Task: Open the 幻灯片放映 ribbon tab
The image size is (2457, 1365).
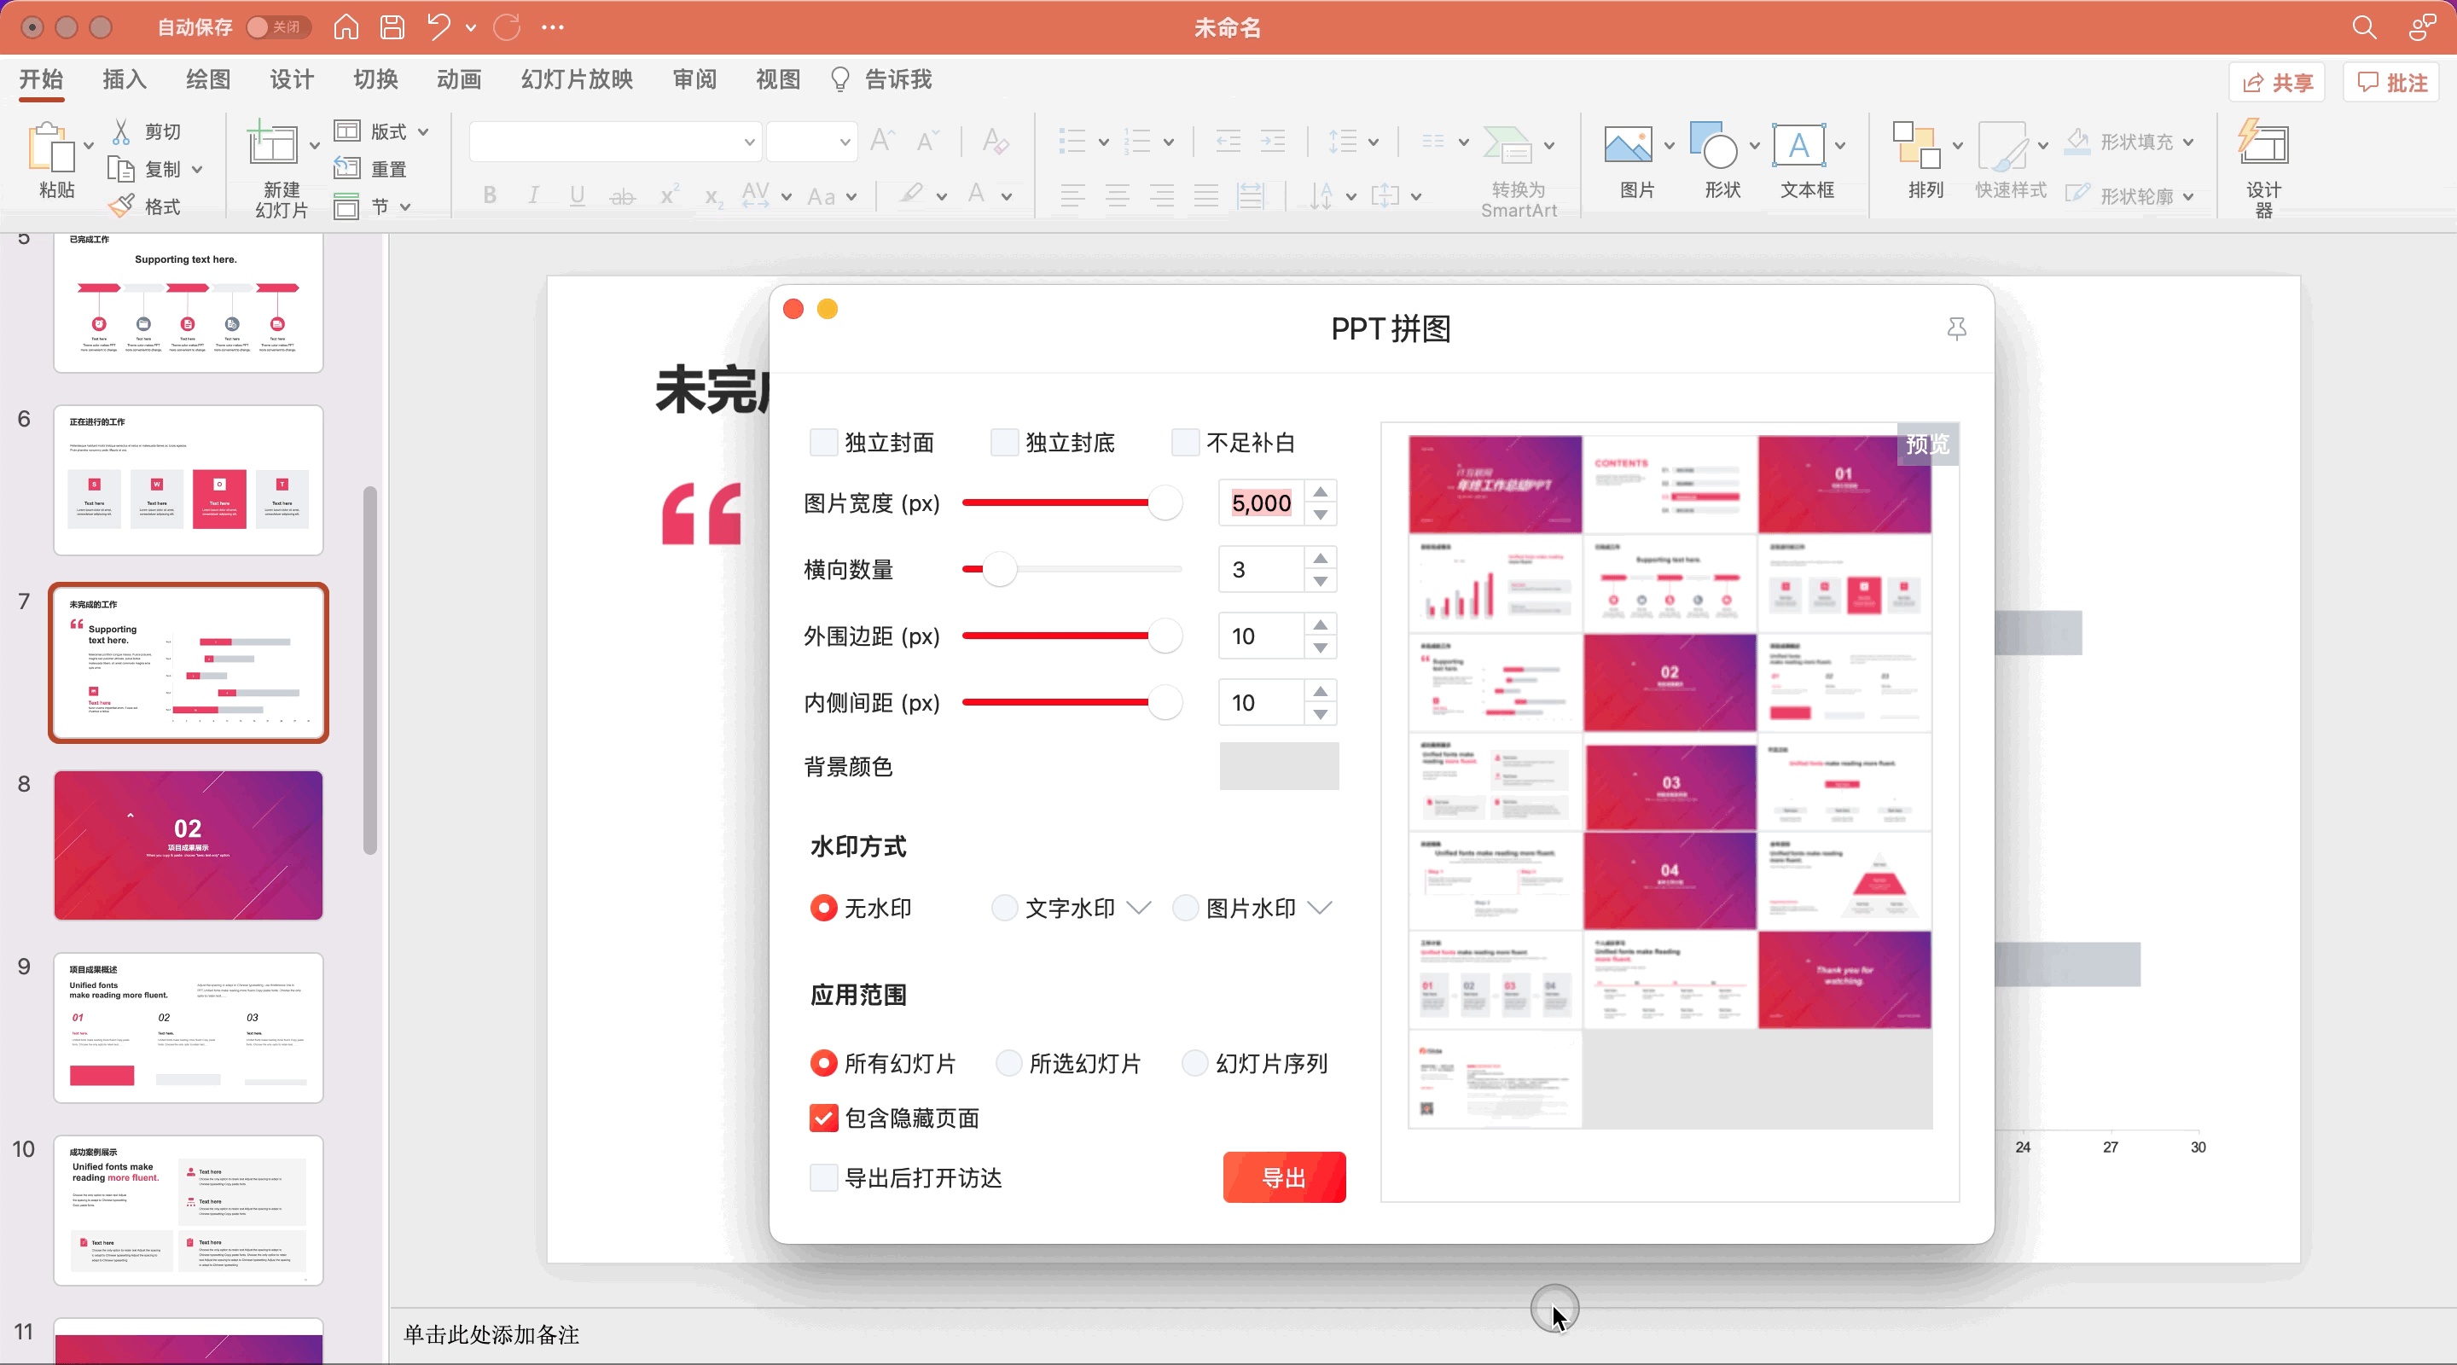Action: click(576, 79)
